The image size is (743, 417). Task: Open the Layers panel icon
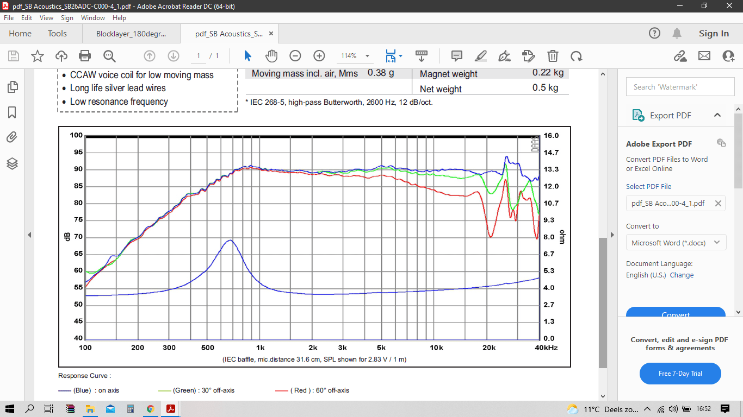[x=12, y=163]
